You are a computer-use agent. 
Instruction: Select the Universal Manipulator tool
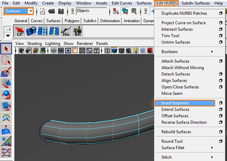(x=6, y=118)
